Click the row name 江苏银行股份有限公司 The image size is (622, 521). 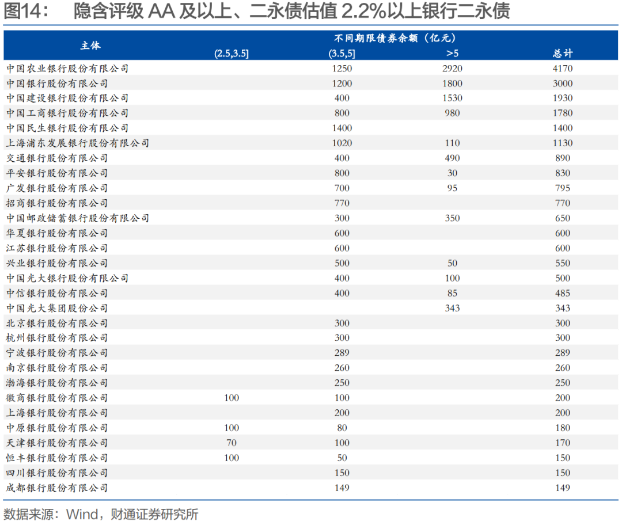pyautogui.click(x=57, y=248)
